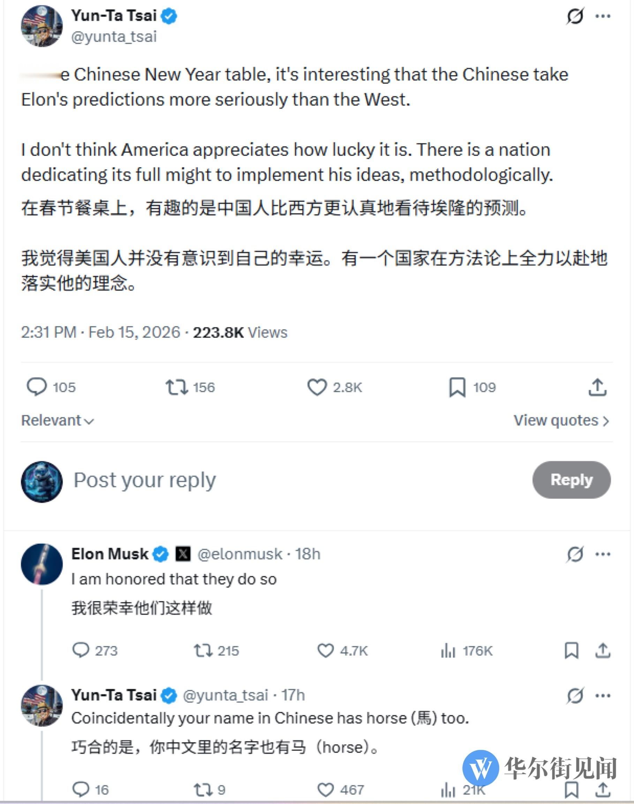Viewport: 634px width, 804px height.
Task: Click the Post your reply field
Action: click(x=143, y=480)
